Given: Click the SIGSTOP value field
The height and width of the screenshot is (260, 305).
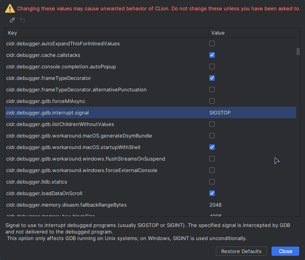Looking at the screenshot, I should tap(220, 113).
